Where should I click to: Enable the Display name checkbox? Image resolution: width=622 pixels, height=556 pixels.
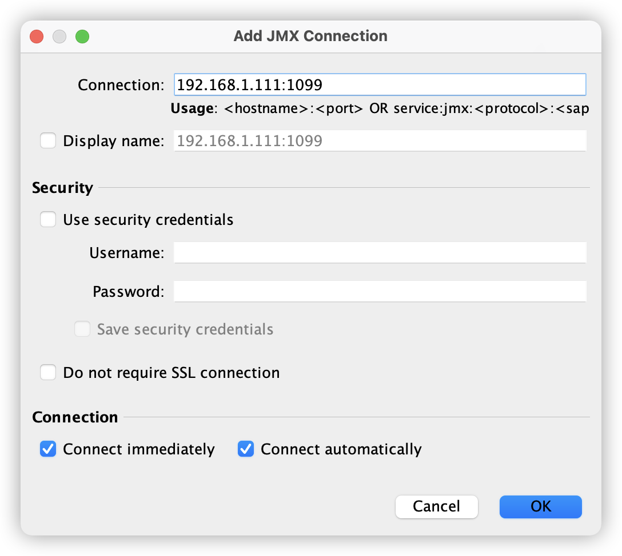[48, 140]
